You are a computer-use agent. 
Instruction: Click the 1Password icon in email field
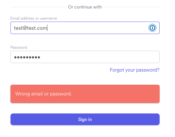[x=152, y=28]
